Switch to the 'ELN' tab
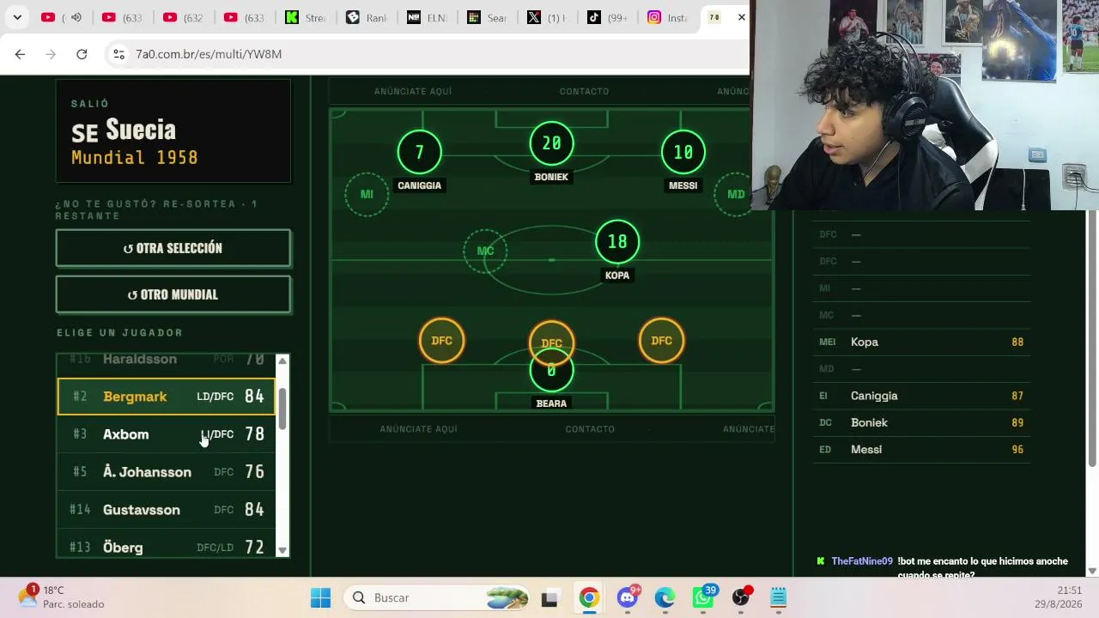The image size is (1099, 618). point(427,17)
